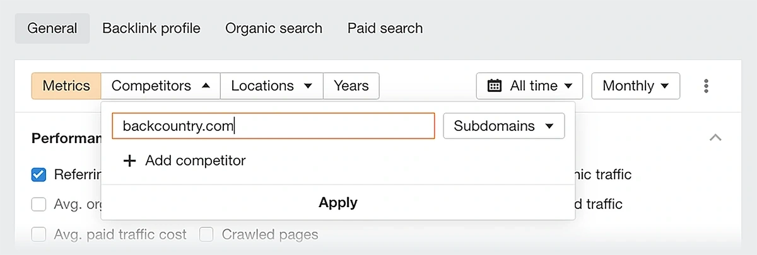Click the Monthly caret arrow

click(x=664, y=86)
